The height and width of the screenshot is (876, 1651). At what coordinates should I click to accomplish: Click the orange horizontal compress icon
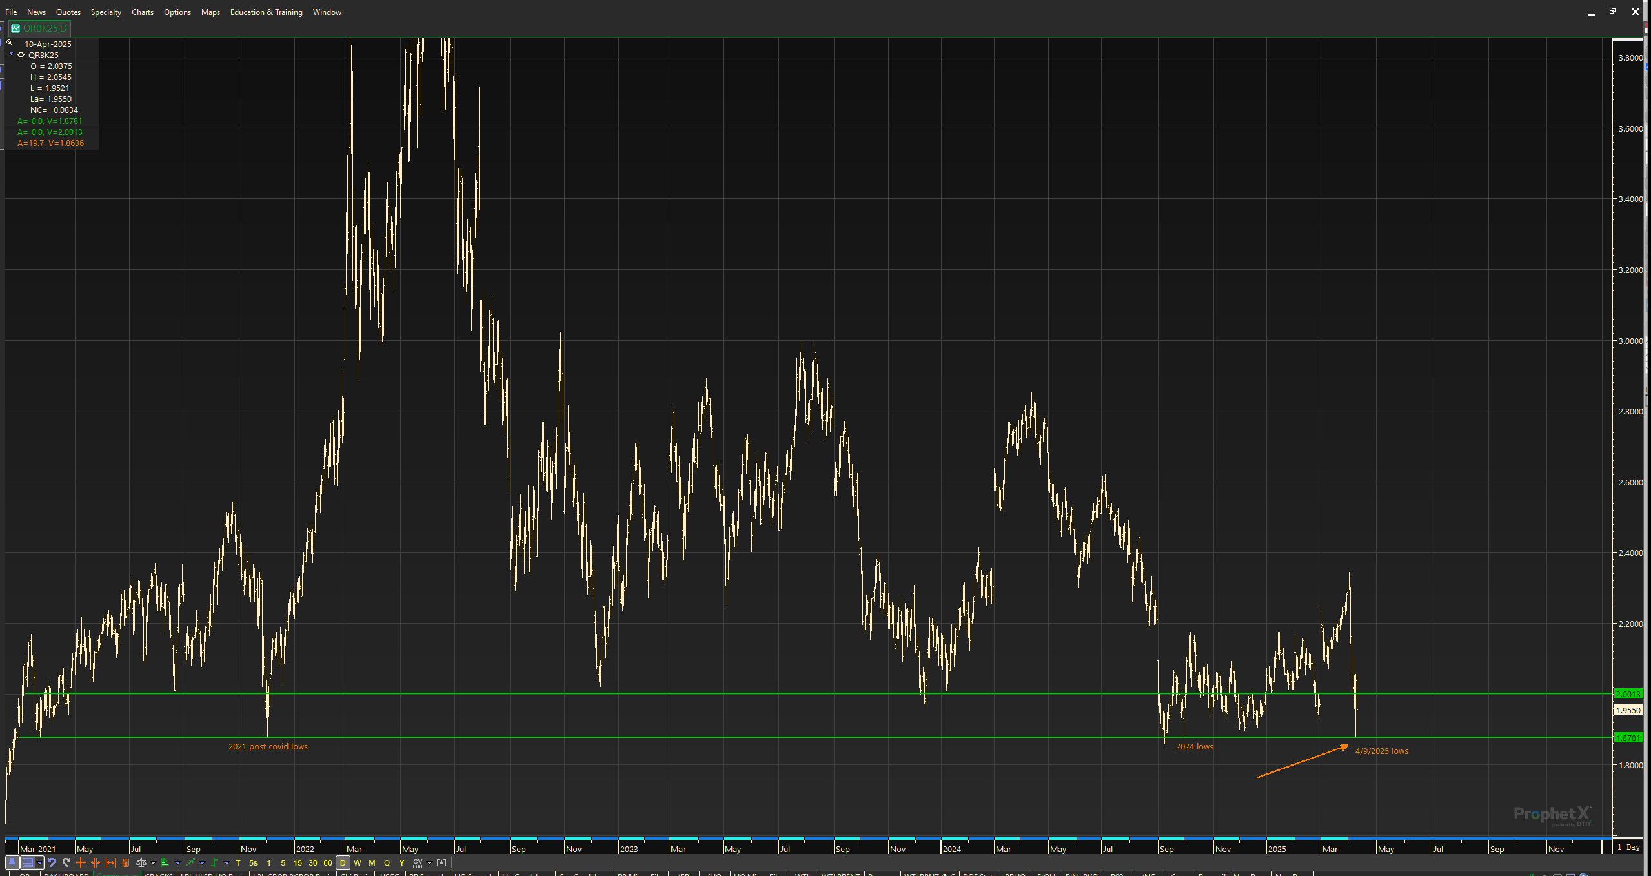coord(96,862)
